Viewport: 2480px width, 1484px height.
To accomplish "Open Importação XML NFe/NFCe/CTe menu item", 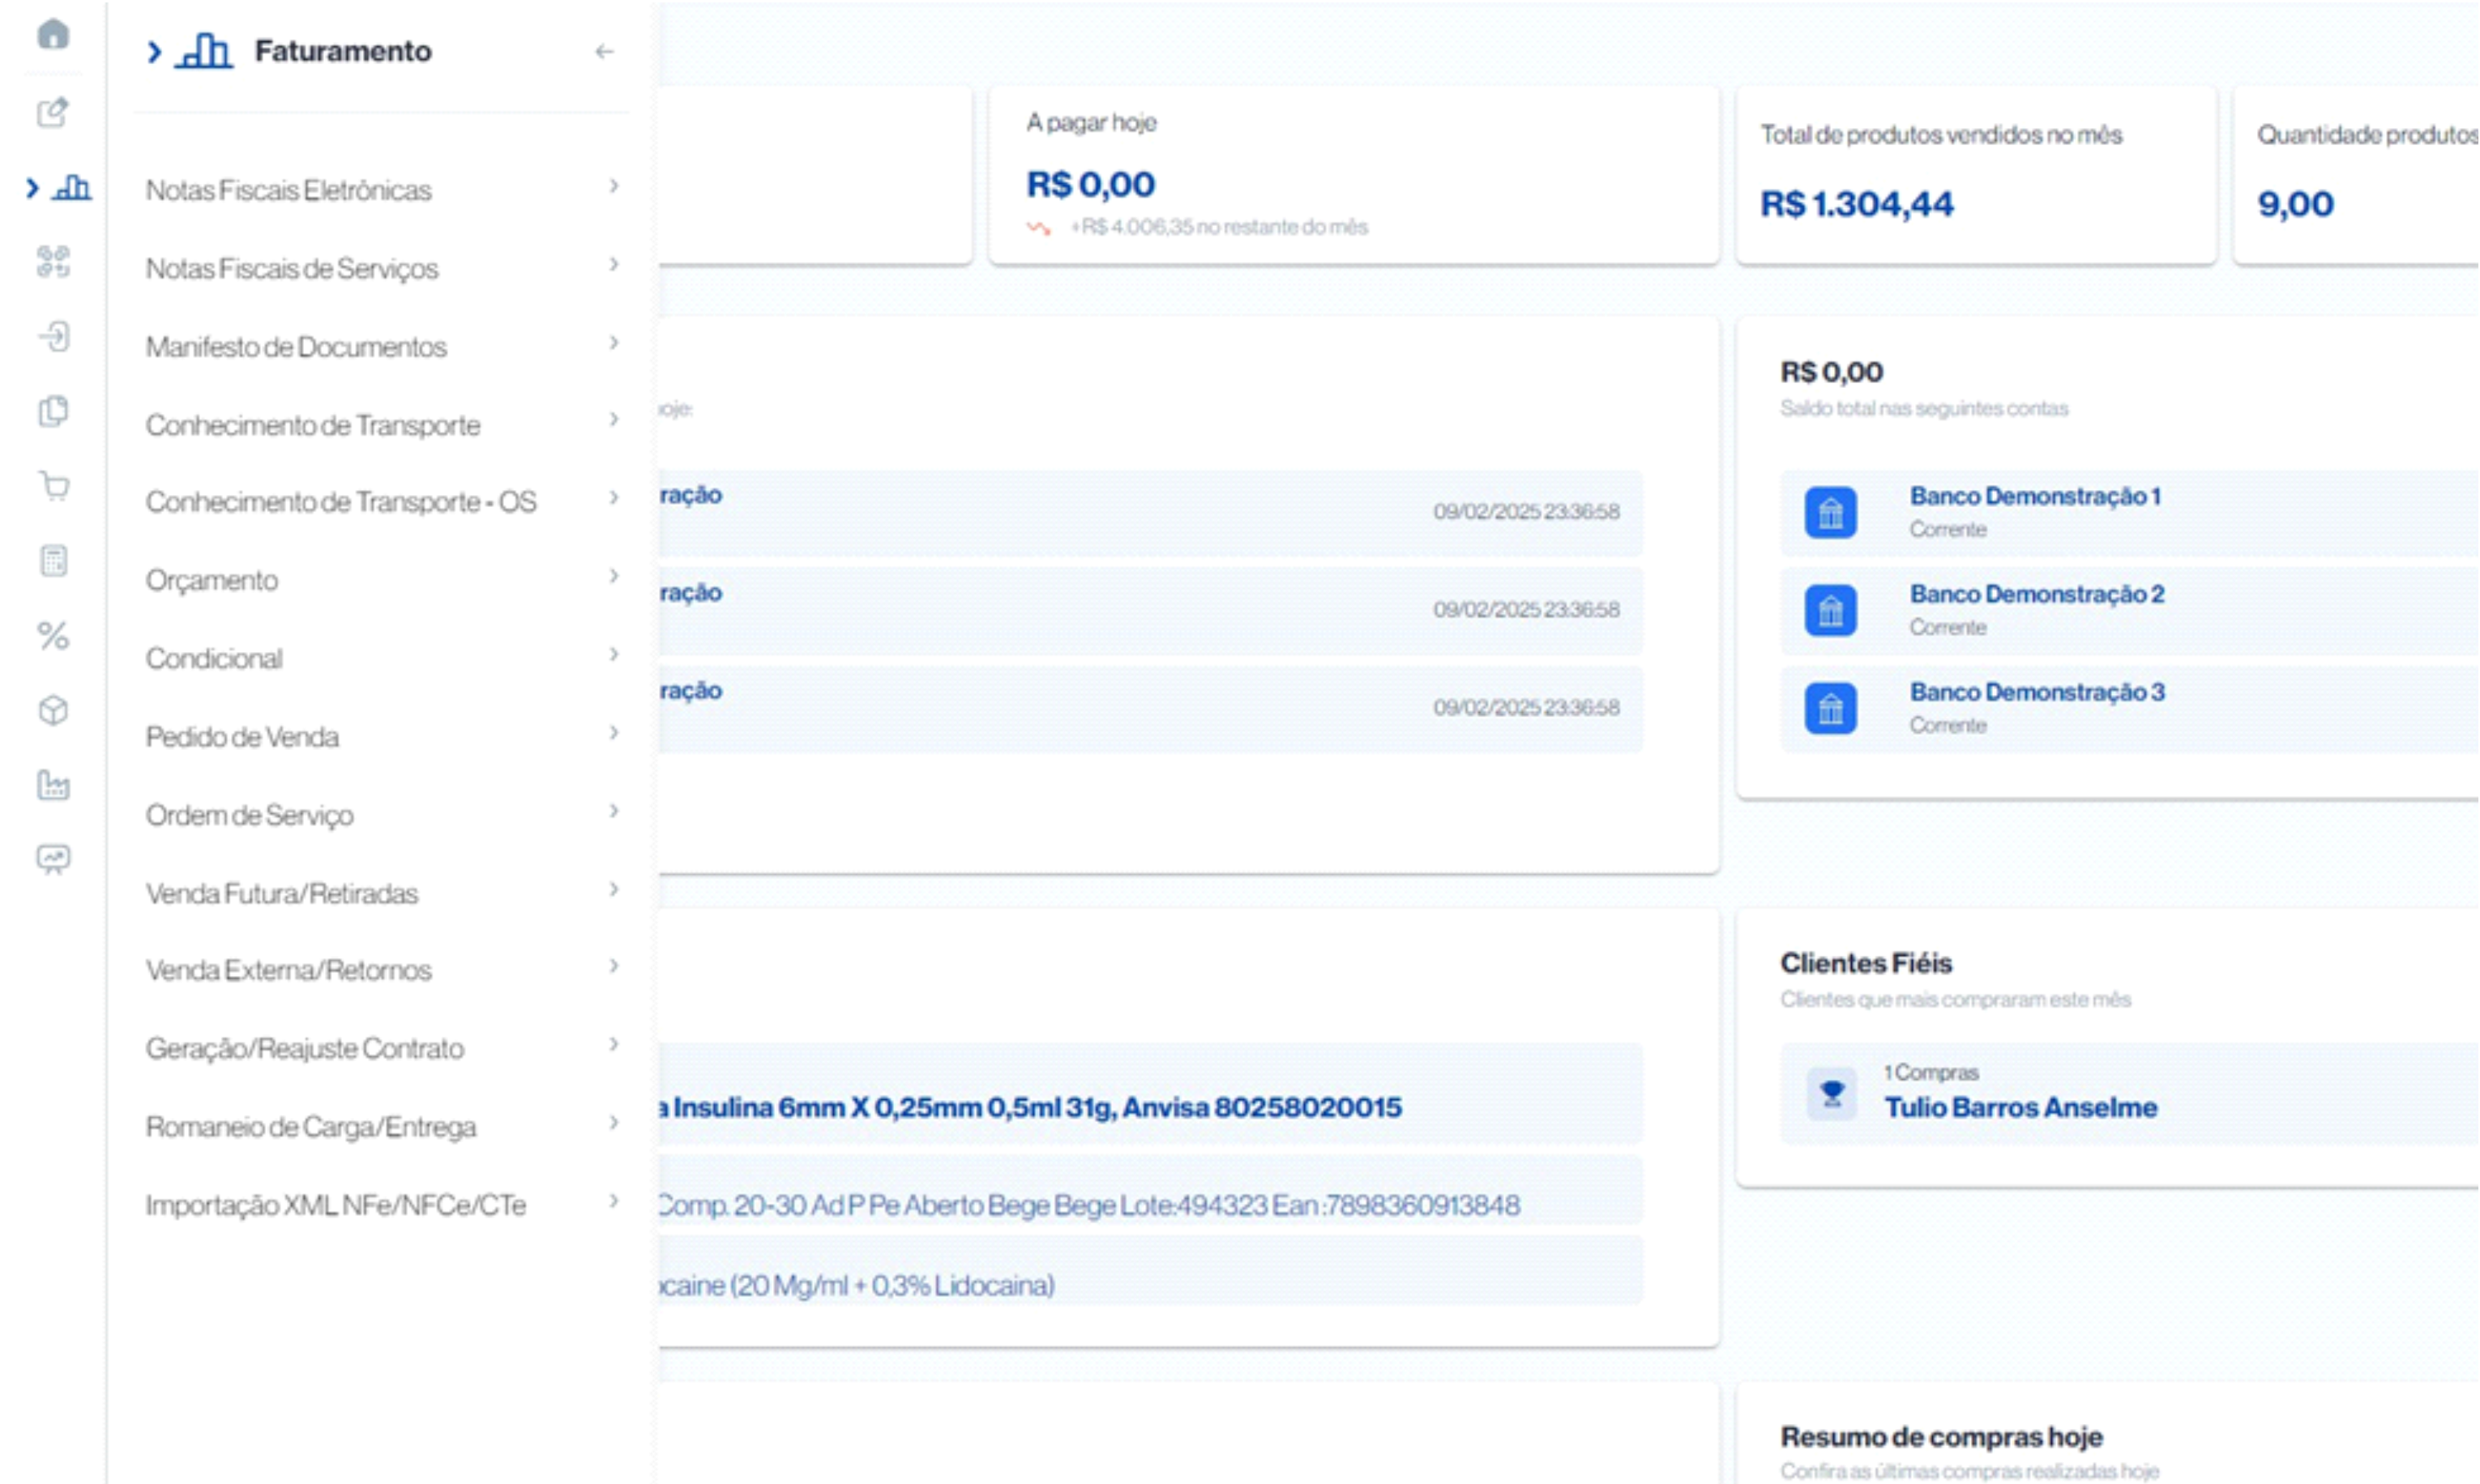I will (x=336, y=1205).
